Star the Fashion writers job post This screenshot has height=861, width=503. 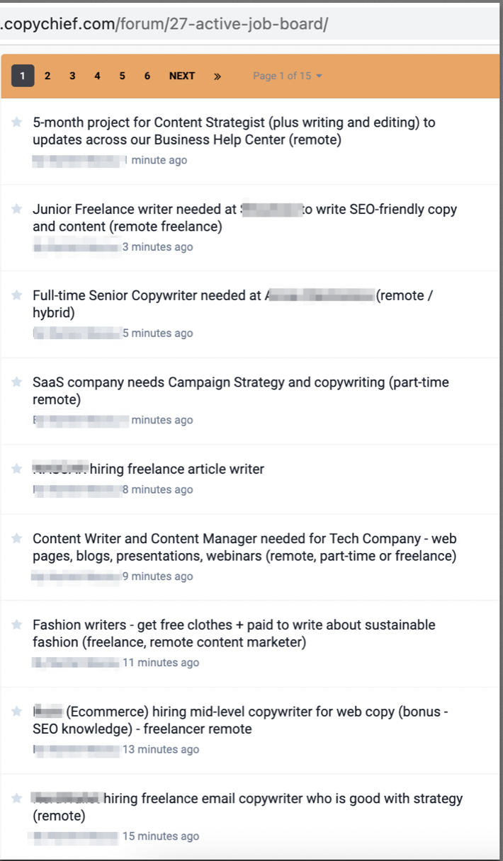pyautogui.click(x=16, y=625)
